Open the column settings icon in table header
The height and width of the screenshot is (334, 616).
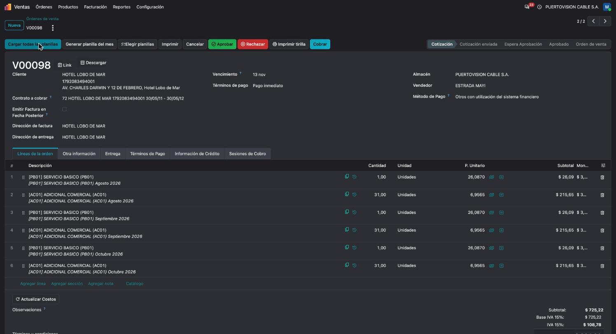603,165
